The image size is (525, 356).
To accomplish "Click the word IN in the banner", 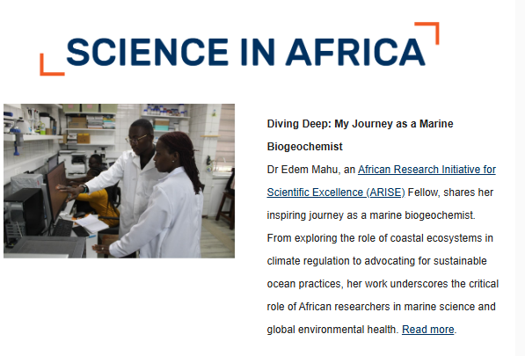I will coord(258,52).
